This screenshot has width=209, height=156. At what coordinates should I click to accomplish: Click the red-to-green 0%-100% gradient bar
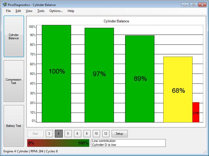tap(58, 143)
